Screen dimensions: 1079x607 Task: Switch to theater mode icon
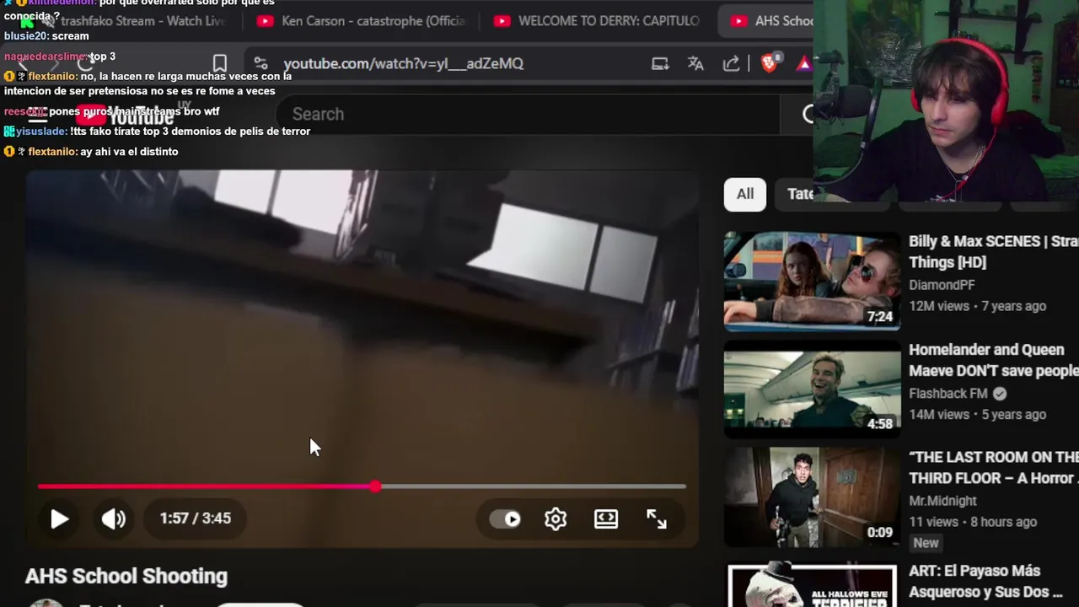(606, 518)
